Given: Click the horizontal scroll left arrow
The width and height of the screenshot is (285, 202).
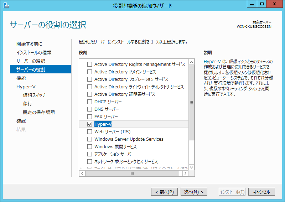Looking at the screenshot, I should tap(82, 173).
